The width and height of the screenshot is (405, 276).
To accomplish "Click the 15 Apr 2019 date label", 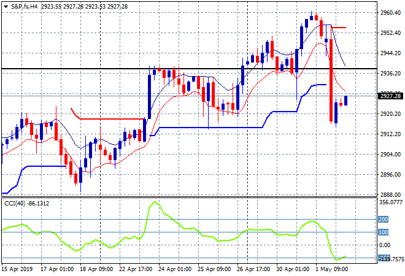I will tap(17, 269).
